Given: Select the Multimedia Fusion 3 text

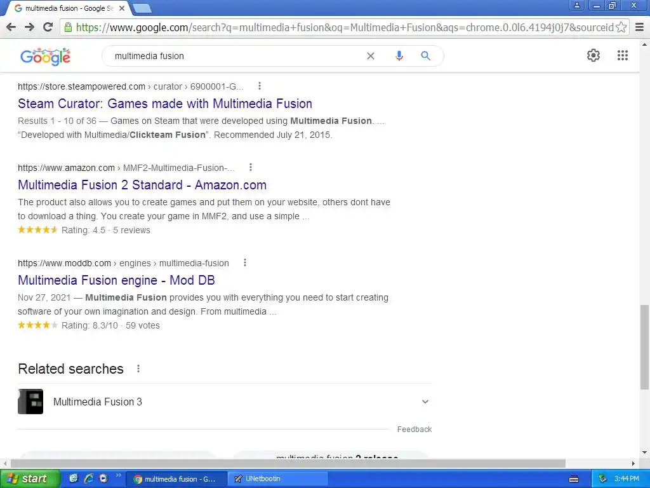Looking at the screenshot, I should [x=97, y=402].
